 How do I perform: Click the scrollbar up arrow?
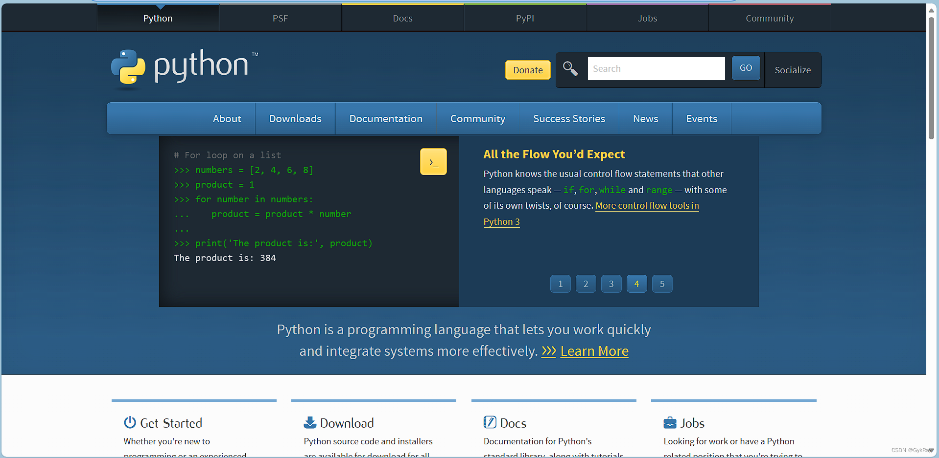[931, 10]
